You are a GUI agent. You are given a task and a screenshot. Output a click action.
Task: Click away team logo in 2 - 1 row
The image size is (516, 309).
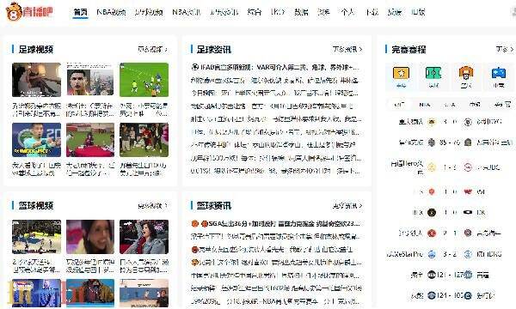[x=468, y=233]
